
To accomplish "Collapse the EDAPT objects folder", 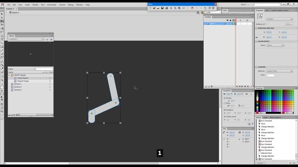I will (x=9, y=75).
